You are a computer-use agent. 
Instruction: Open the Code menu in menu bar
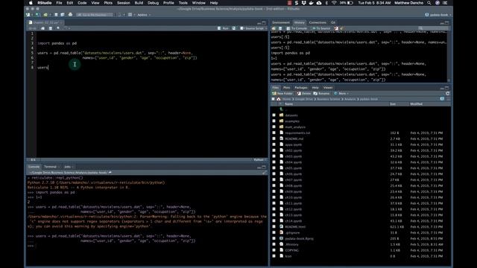coord(82,3)
